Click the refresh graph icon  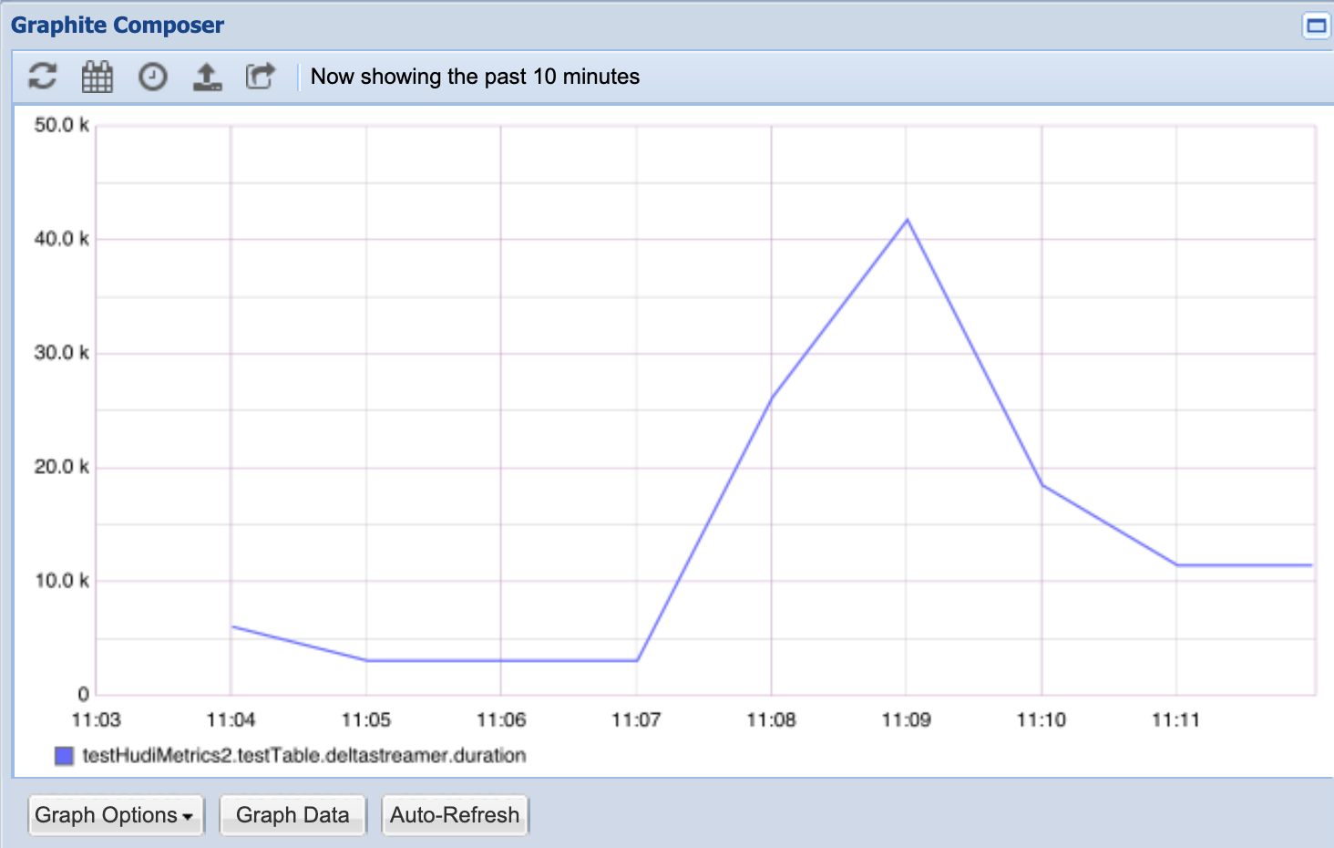(x=42, y=77)
